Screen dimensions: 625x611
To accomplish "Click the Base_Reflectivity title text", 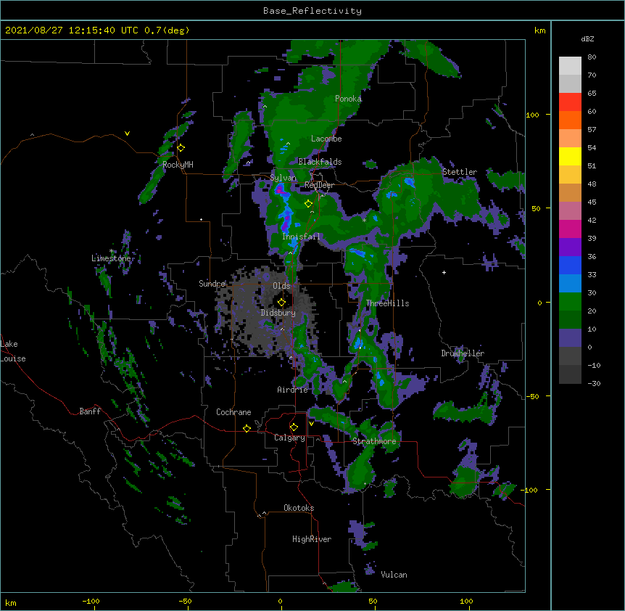I will tap(312, 11).
